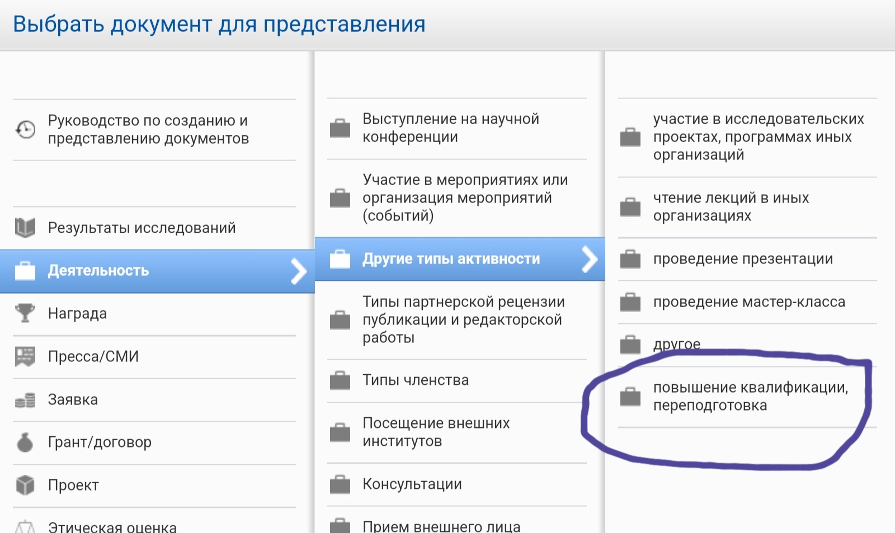
Task: Click briefcase icon beside проведение презентации
Action: point(630,259)
